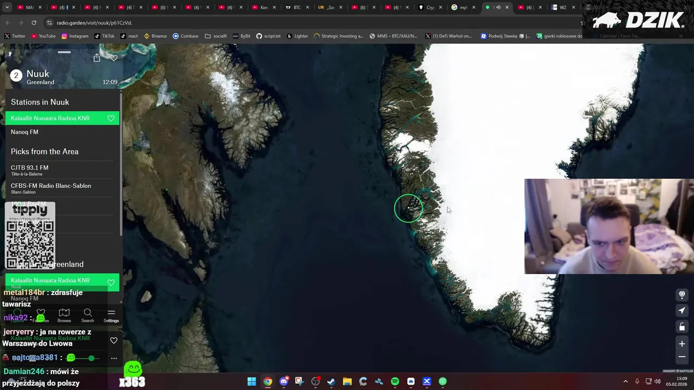Open the Lighter bookmark
The image size is (694, 390).
tap(298, 36)
